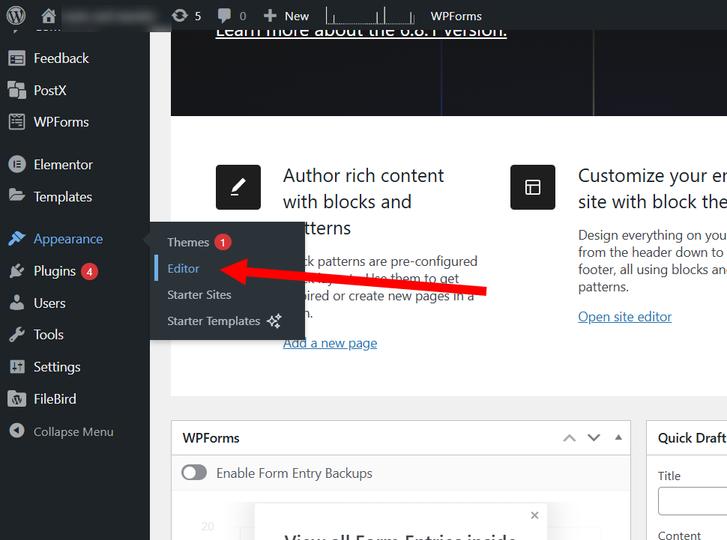Image resolution: width=727 pixels, height=540 pixels.
Task: Click the FileBird folder icon
Action: click(17, 398)
